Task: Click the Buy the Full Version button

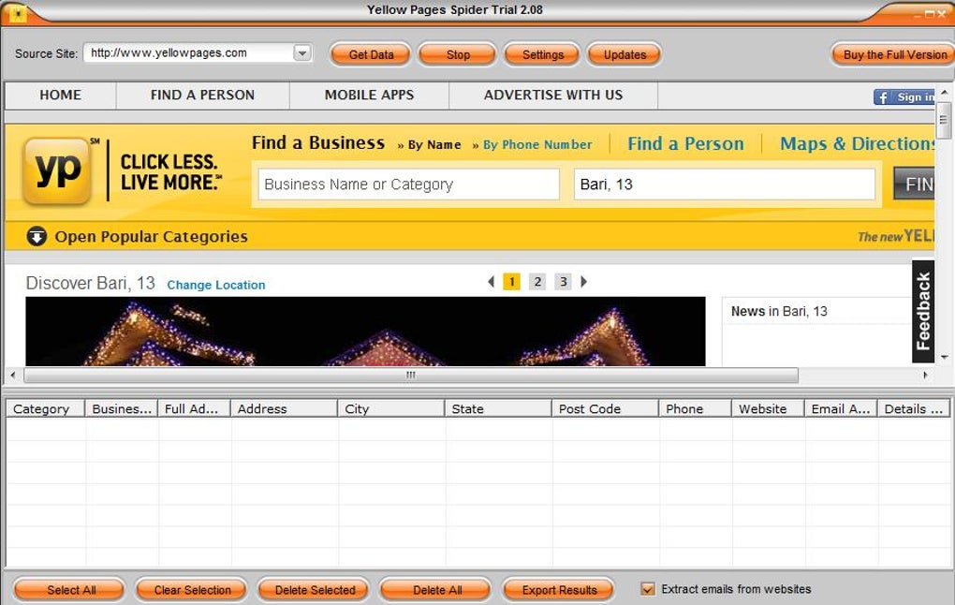Action: (894, 55)
